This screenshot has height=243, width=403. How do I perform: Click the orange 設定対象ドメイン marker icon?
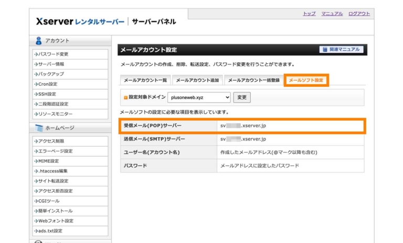point(125,97)
